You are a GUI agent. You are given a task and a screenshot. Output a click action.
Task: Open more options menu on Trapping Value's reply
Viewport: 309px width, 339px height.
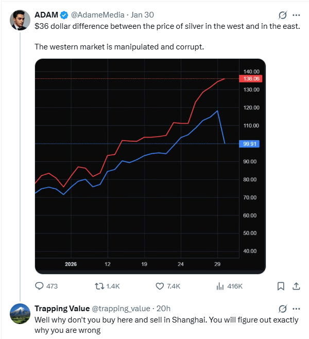(297, 309)
